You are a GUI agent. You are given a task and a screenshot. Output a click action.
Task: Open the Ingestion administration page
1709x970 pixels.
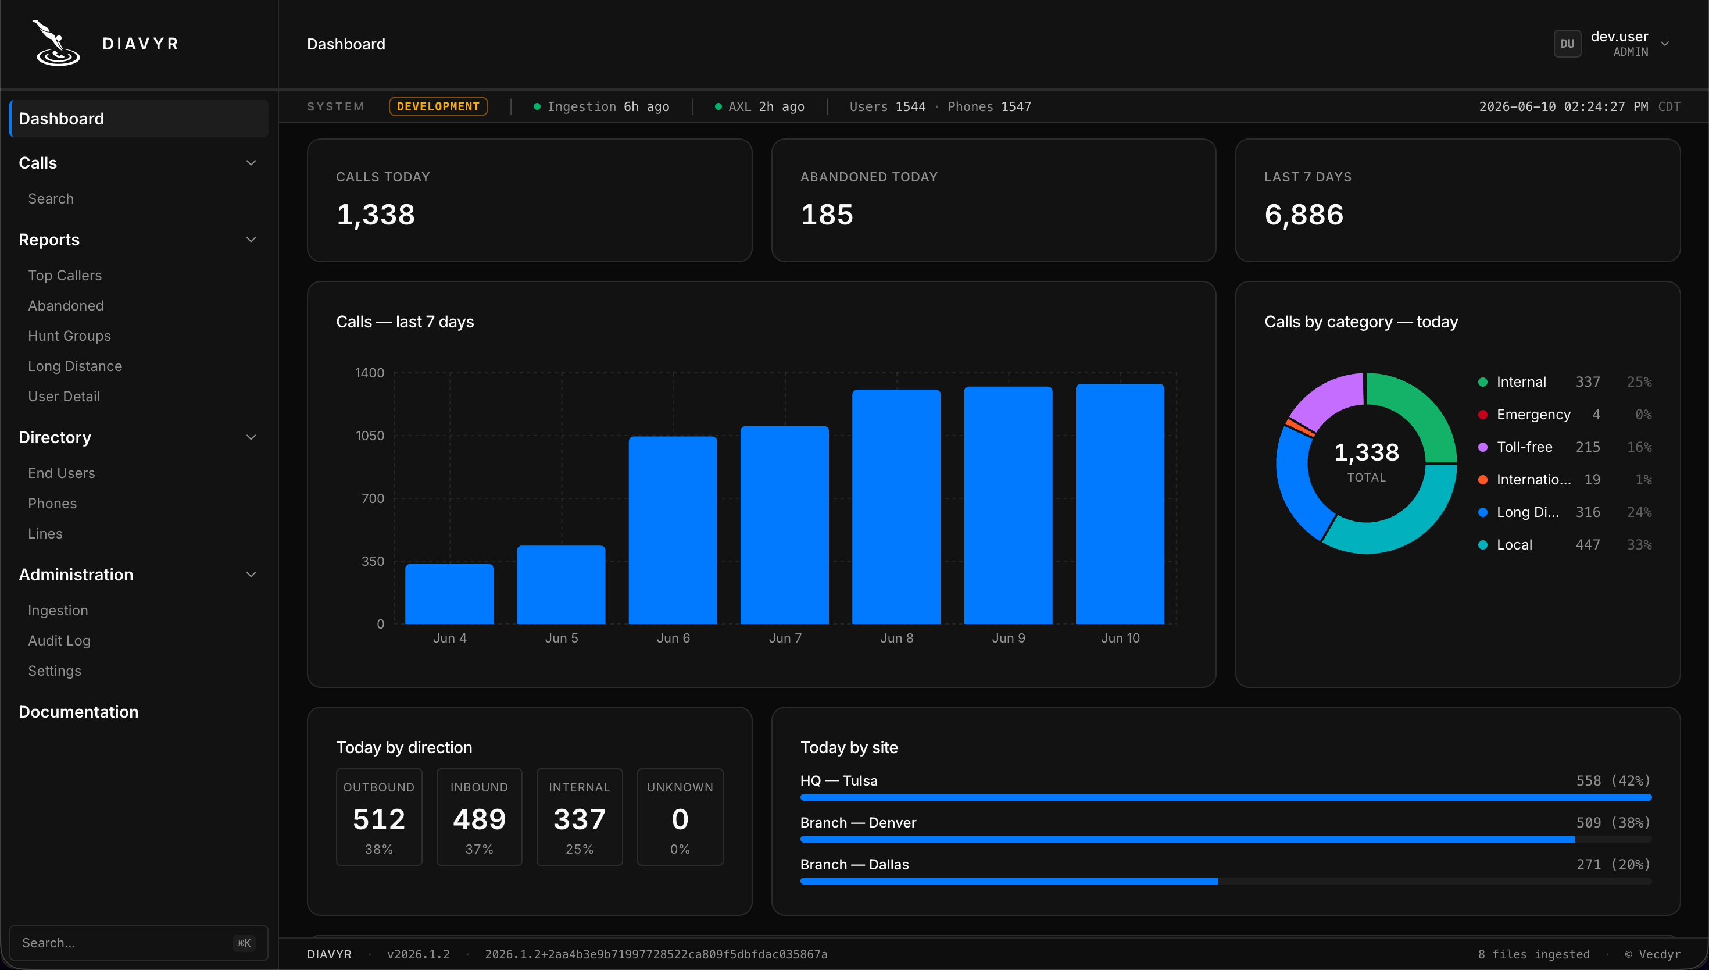(58, 610)
